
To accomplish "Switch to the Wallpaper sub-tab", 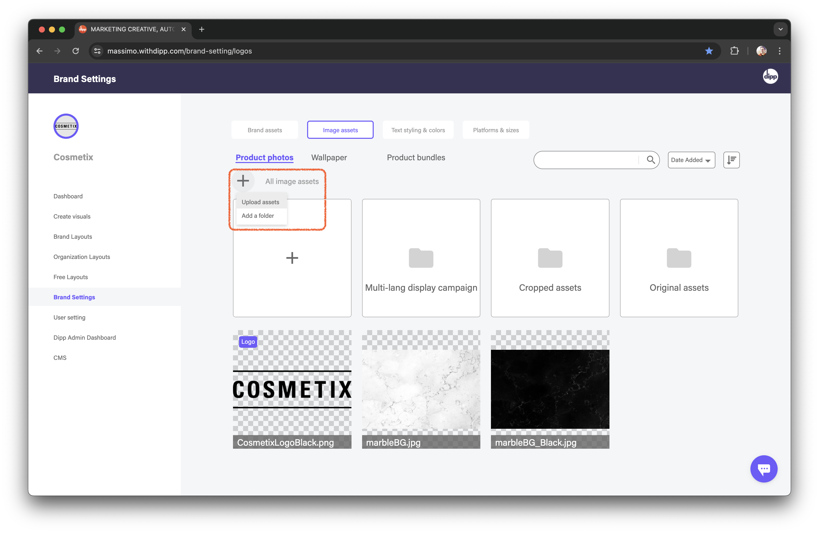I will coord(329,157).
